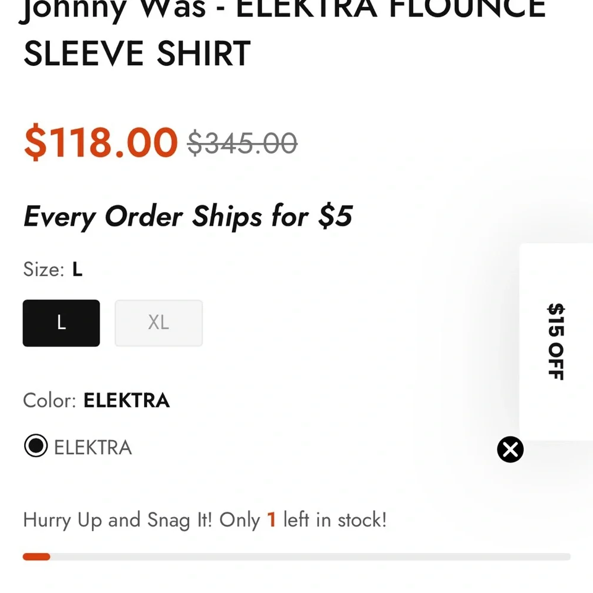The width and height of the screenshot is (593, 593).
Task: Choose the XL size option
Action: coord(158,323)
